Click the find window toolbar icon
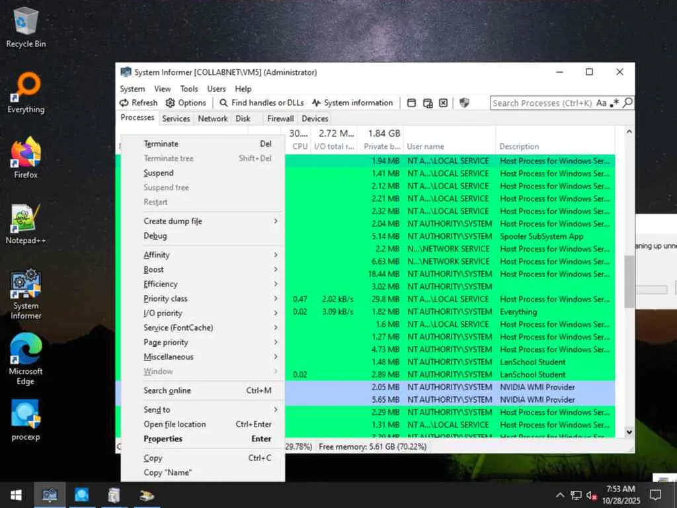This screenshot has width=677, height=508. pos(411,103)
